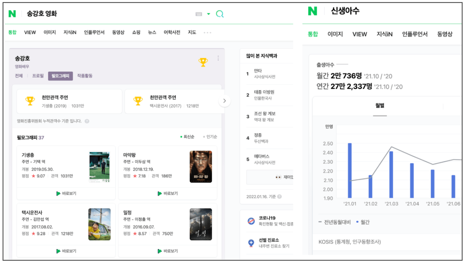465x263 pixels.
Task: Expand the search history dropdown arrow
Action: (209, 14)
